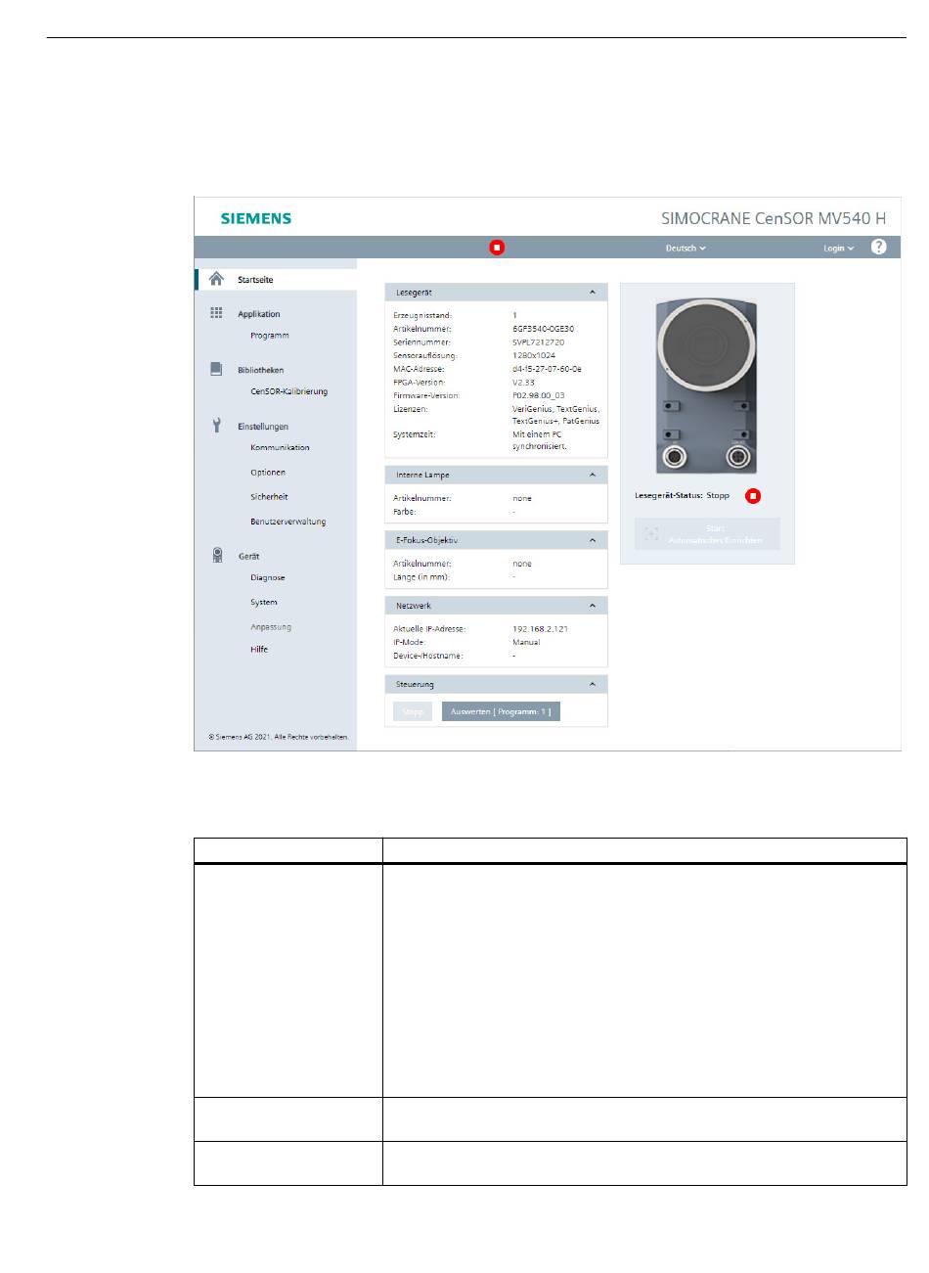
Task: Select MAC address d4-f5-27-07-60-0e
Action: (548, 370)
